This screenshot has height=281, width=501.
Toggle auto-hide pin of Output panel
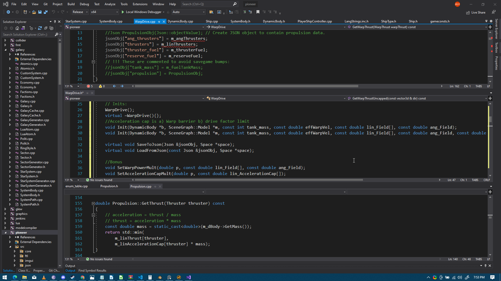tap(485, 266)
